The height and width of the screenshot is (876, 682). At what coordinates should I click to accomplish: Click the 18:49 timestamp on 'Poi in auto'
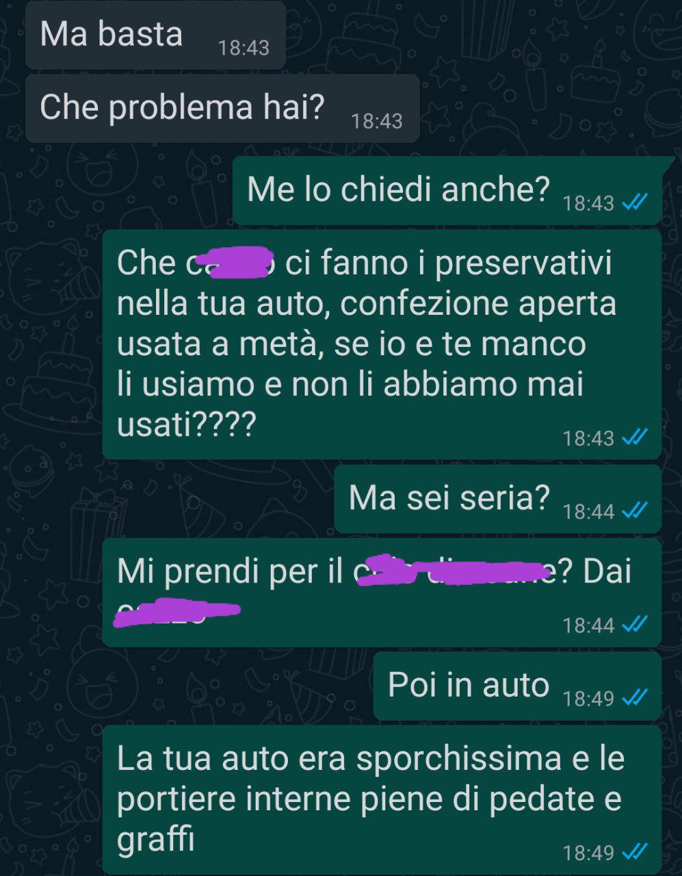tap(588, 699)
